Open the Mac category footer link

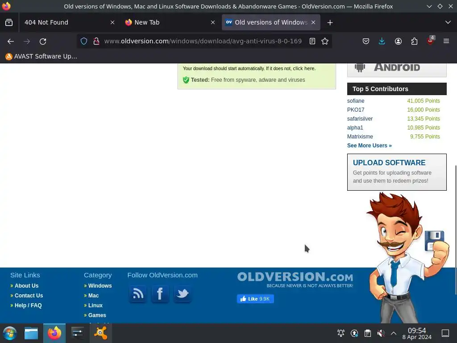pyautogui.click(x=94, y=296)
